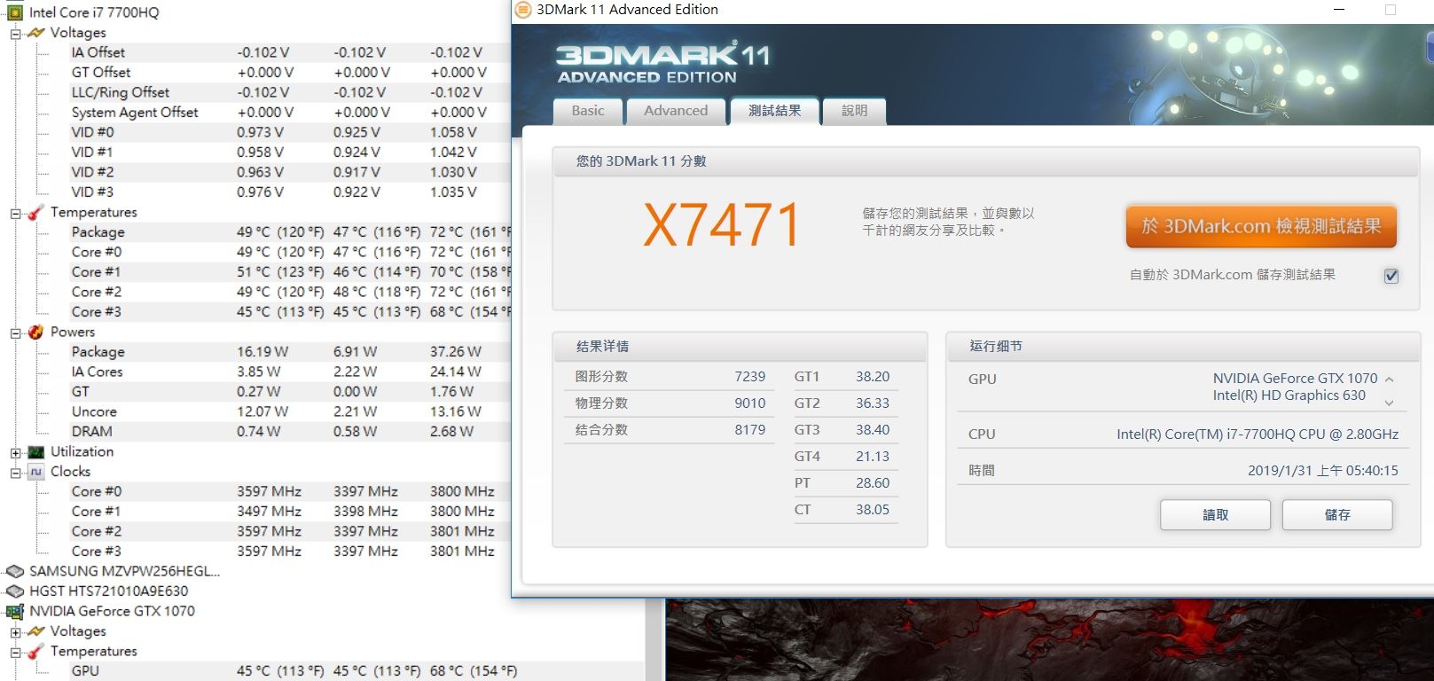This screenshot has width=1434, height=681.
Task: Click the NVIDIA GeForce GTX 1070 GPU entry
Action: tap(1295, 379)
